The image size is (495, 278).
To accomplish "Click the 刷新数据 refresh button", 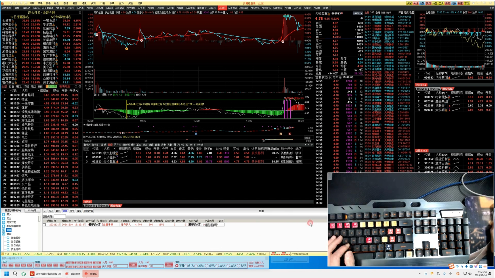I will pos(88,211).
